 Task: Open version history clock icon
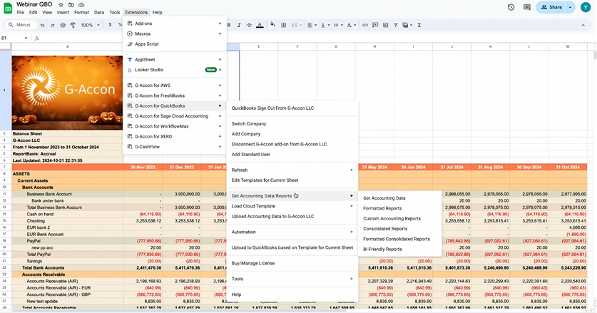coord(511,7)
